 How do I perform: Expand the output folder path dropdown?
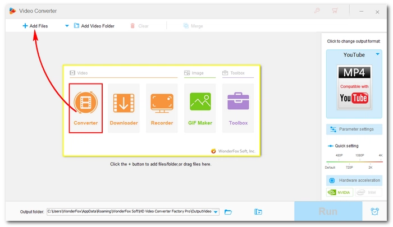[x=216, y=212]
